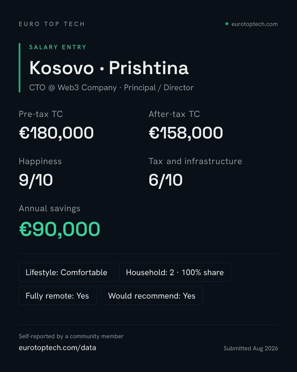The height and width of the screenshot is (372, 297).
Task: Click the Self-reported by a community member note
Action: (x=71, y=336)
